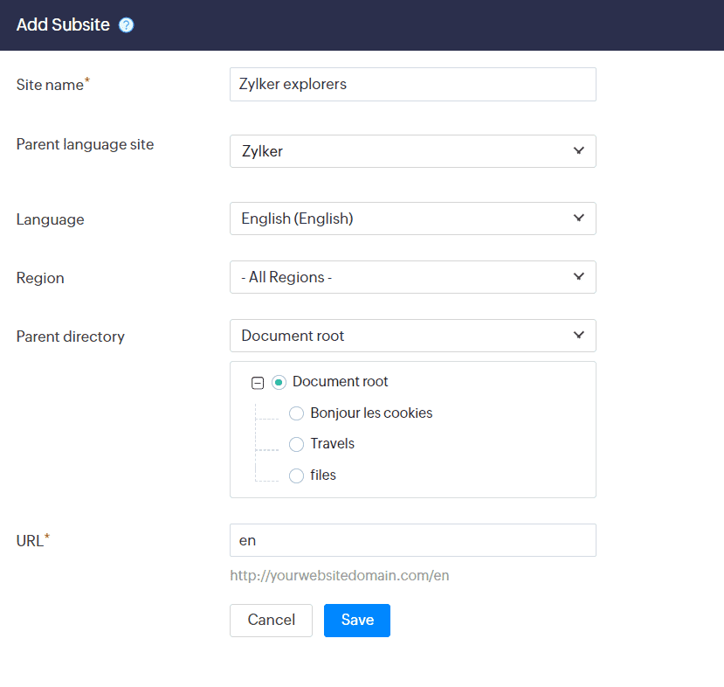
Task: Choose the Bonjour les cookies radio option
Action: pos(296,413)
